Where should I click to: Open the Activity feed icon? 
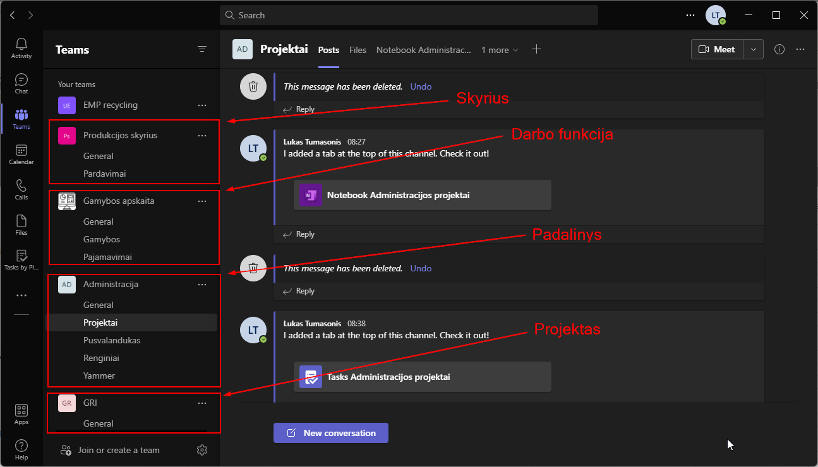21,48
